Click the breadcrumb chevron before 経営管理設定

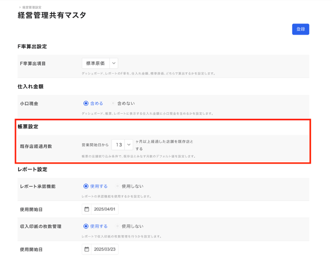20,8
